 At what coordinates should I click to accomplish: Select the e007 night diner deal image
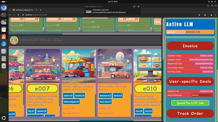point(43,66)
